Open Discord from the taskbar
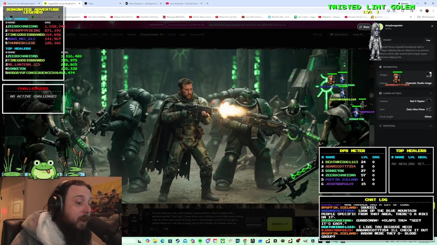437x245 pixels. pos(208,241)
